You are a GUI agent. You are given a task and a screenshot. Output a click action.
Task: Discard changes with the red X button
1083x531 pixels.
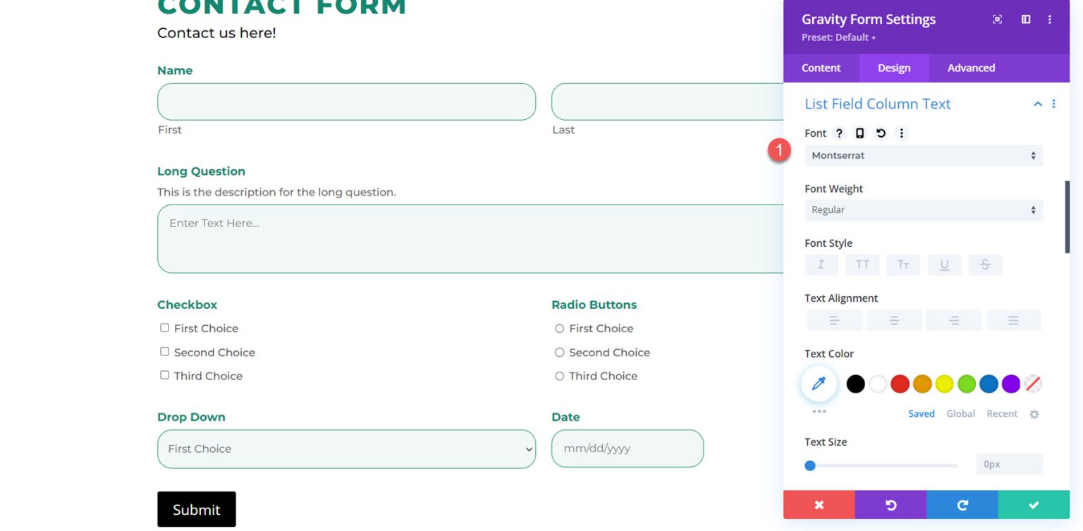tap(819, 505)
